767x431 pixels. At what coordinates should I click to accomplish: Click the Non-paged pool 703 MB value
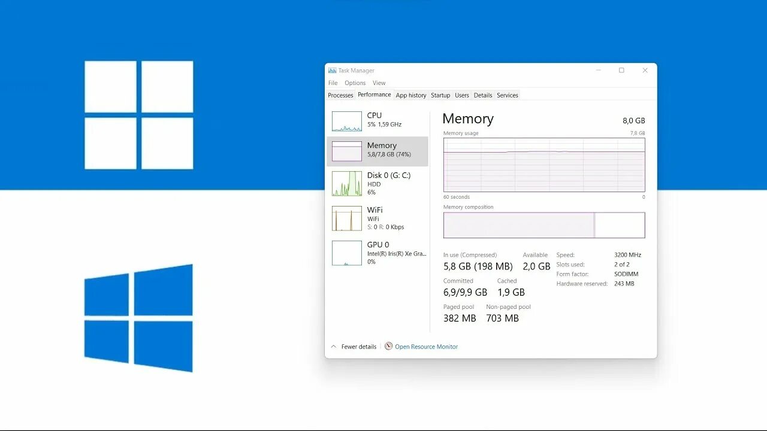pyautogui.click(x=503, y=318)
